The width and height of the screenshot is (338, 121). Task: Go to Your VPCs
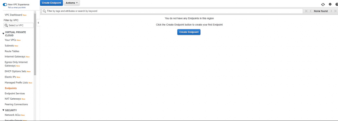(x=11, y=40)
